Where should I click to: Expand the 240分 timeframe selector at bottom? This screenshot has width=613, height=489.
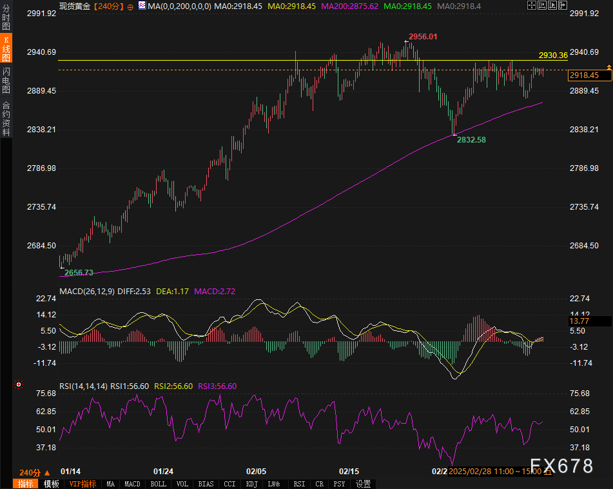(x=35, y=473)
